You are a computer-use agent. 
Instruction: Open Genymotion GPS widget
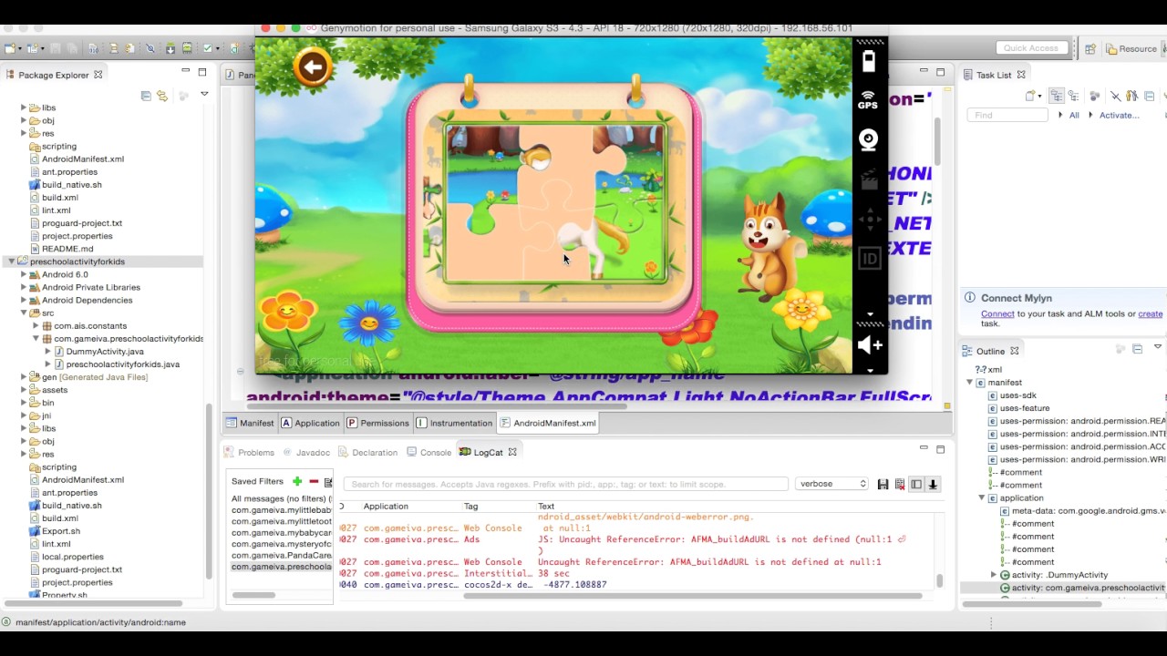pyautogui.click(x=868, y=100)
